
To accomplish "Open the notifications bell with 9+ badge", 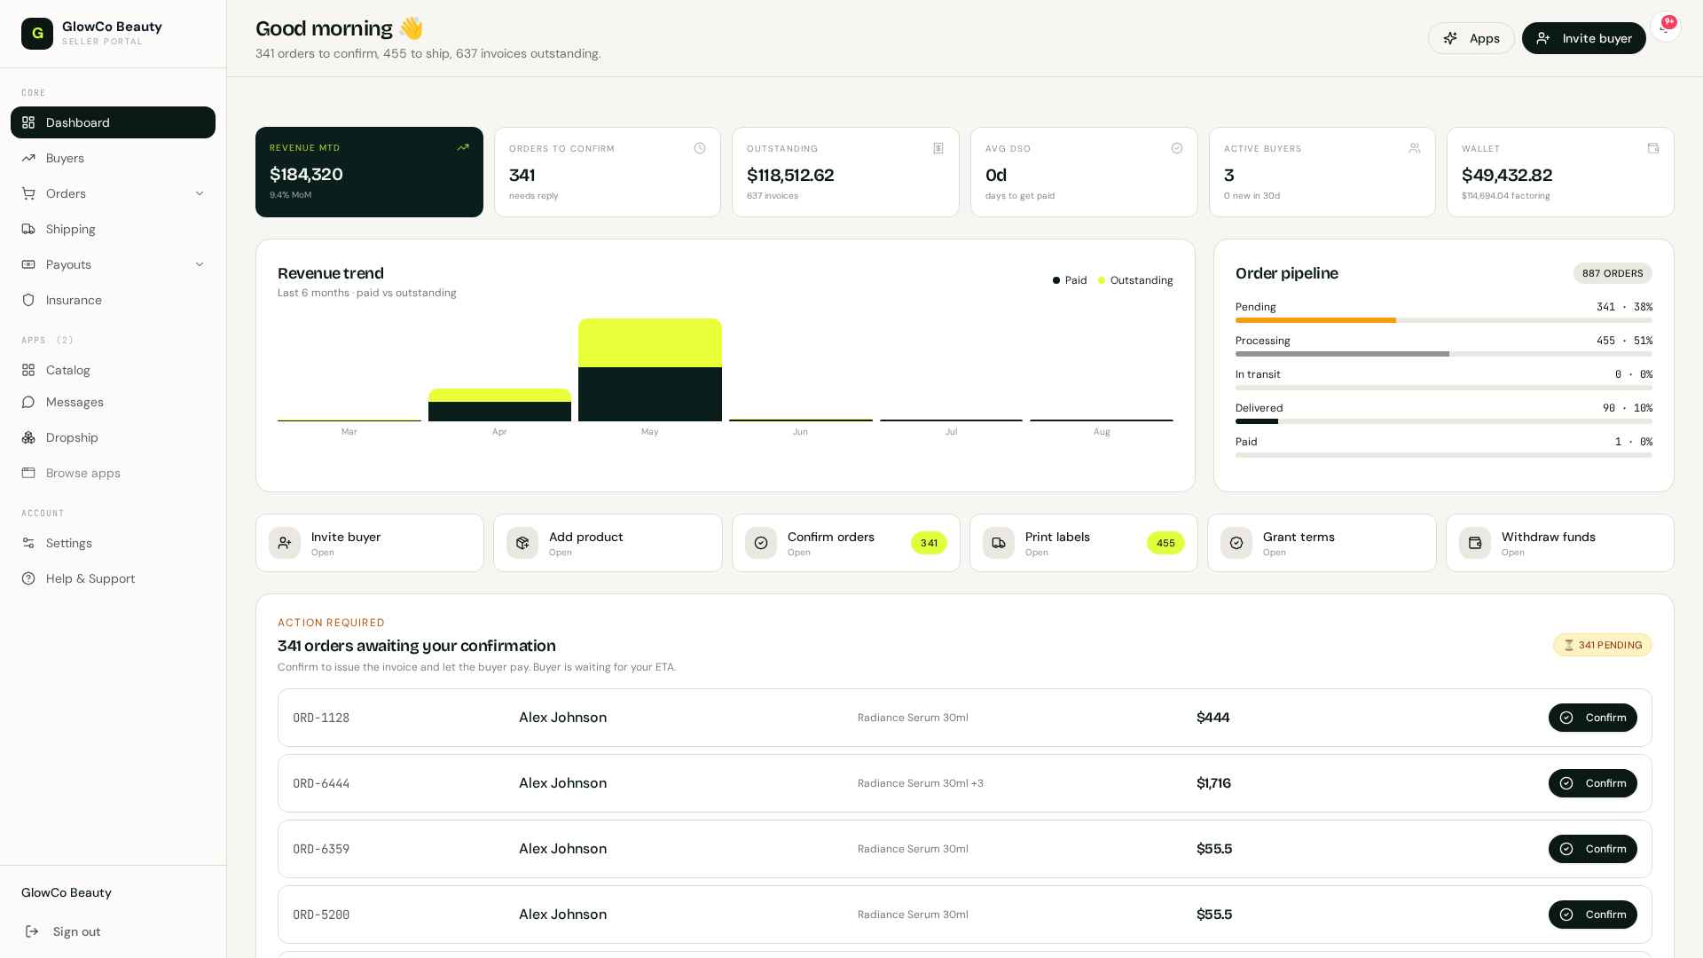I will (1665, 27).
